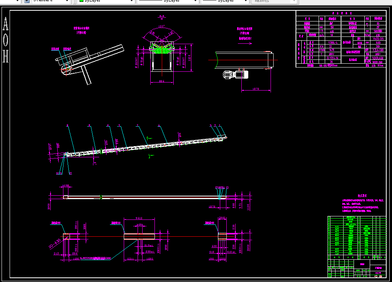Select the 120° angle dimension
392x282 pixels.
[161, 26]
